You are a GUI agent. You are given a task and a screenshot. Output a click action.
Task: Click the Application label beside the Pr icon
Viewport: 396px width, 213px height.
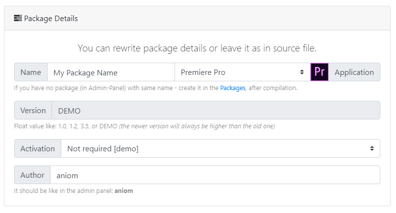coord(354,72)
